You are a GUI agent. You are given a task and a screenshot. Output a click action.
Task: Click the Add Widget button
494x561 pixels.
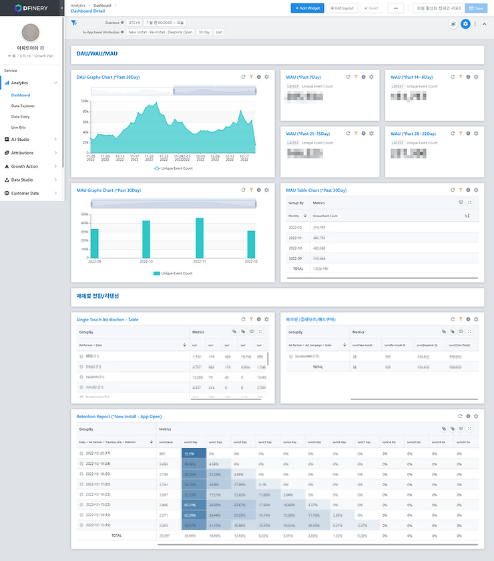pyautogui.click(x=307, y=8)
